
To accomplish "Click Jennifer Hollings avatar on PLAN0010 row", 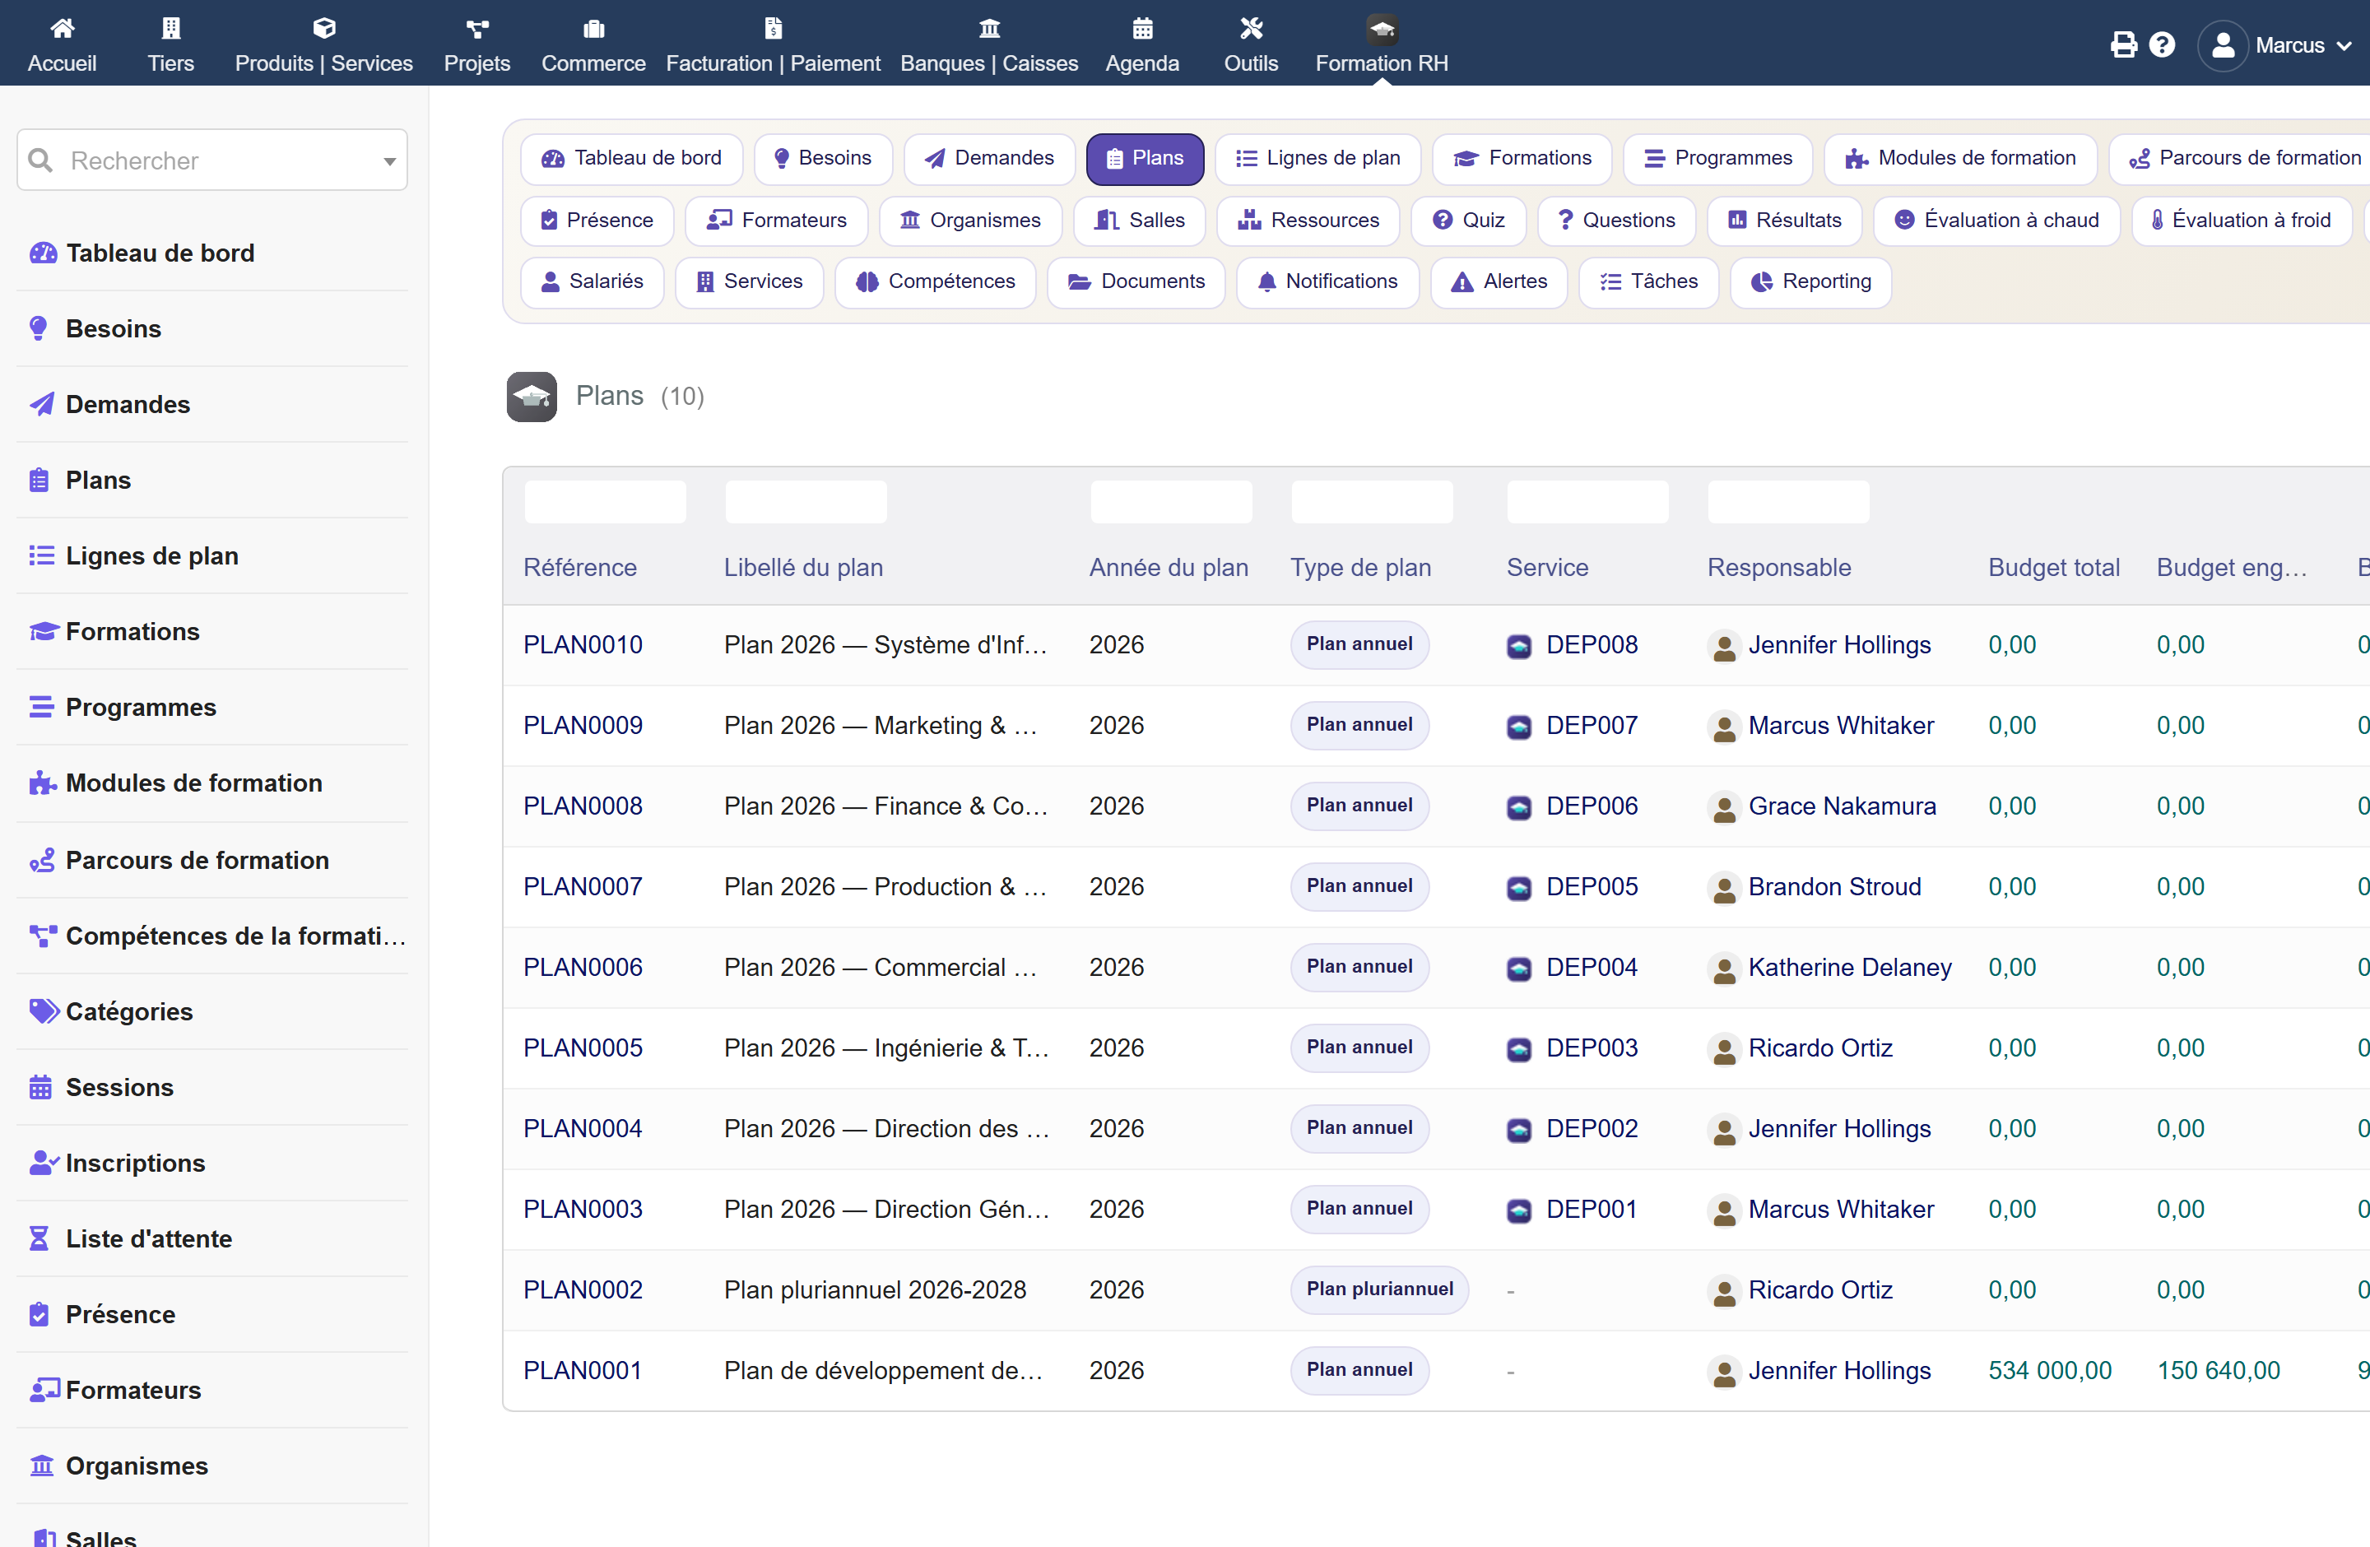I will (x=1724, y=646).
